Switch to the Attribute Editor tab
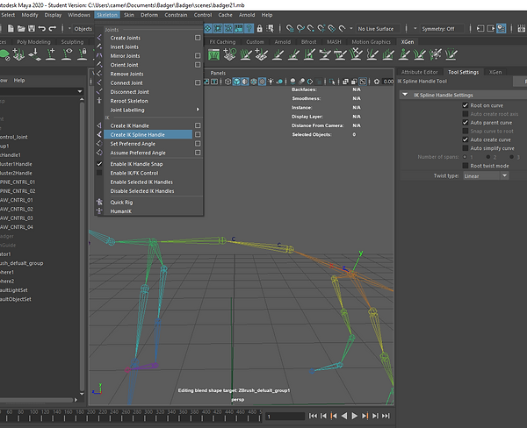 point(420,72)
